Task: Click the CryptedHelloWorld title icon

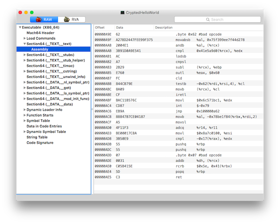Action: (x=122, y=12)
